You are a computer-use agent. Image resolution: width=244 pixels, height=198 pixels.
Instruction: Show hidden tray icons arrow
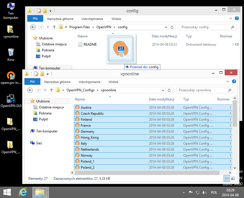[184, 193]
